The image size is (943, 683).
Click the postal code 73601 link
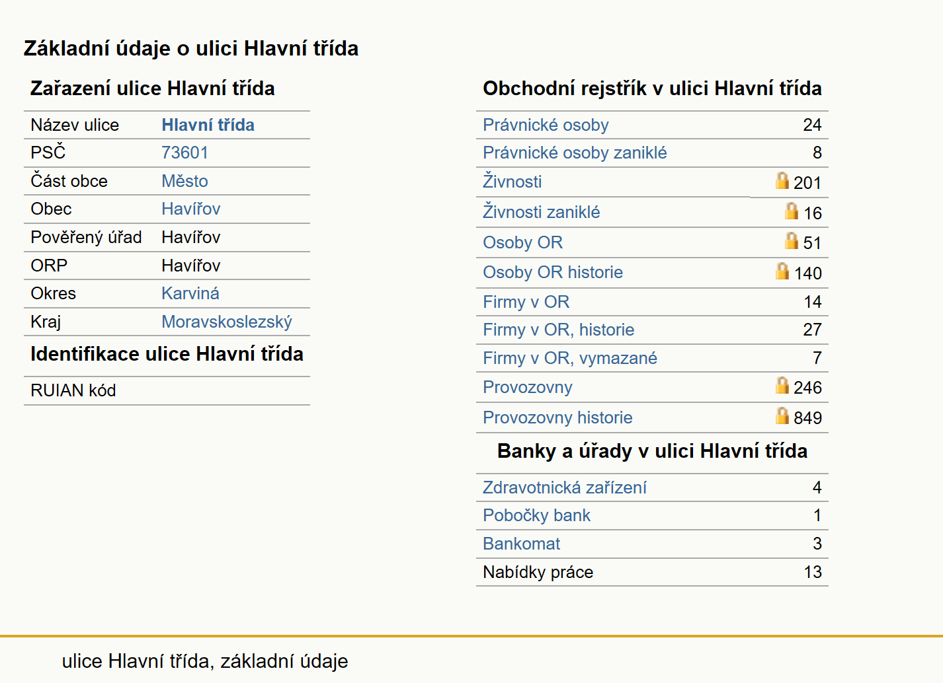coord(184,153)
